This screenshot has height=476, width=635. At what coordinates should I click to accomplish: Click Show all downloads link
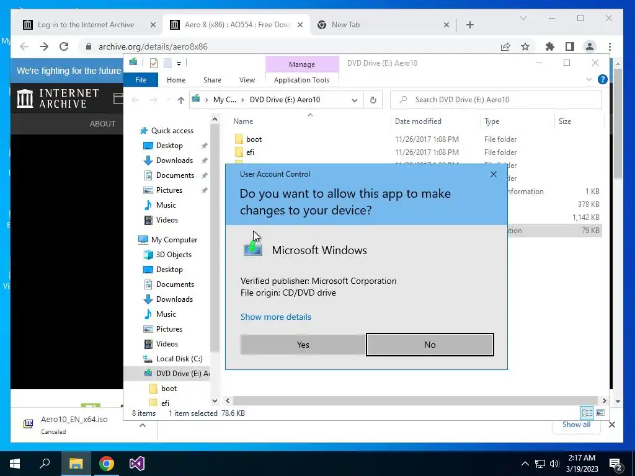pyautogui.click(x=576, y=424)
